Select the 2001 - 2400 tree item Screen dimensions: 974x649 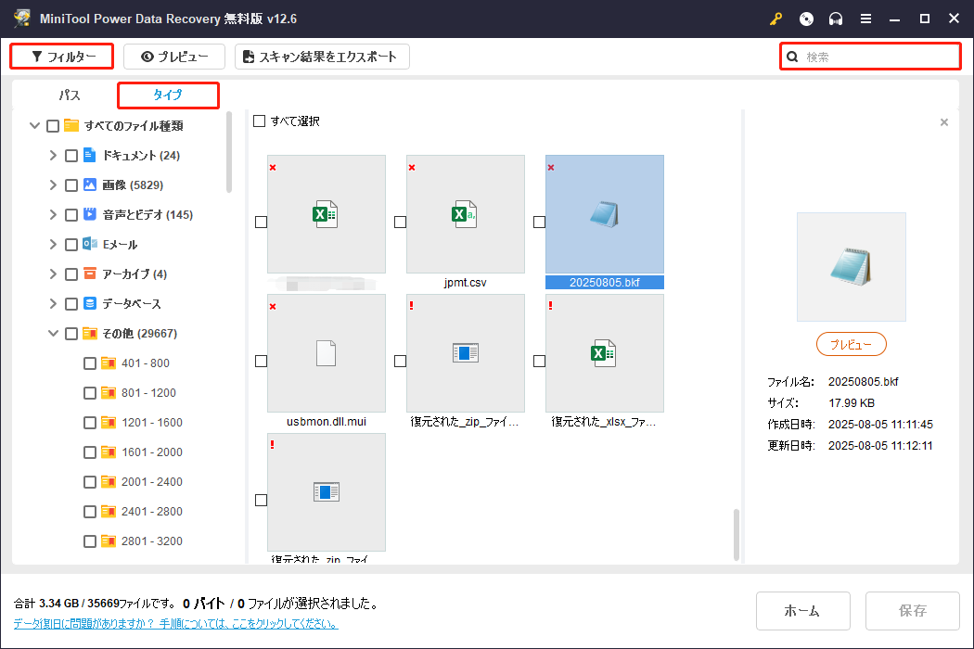coord(151,482)
